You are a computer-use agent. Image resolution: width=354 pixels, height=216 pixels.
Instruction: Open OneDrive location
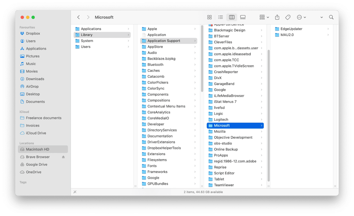[x=43, y=172]
